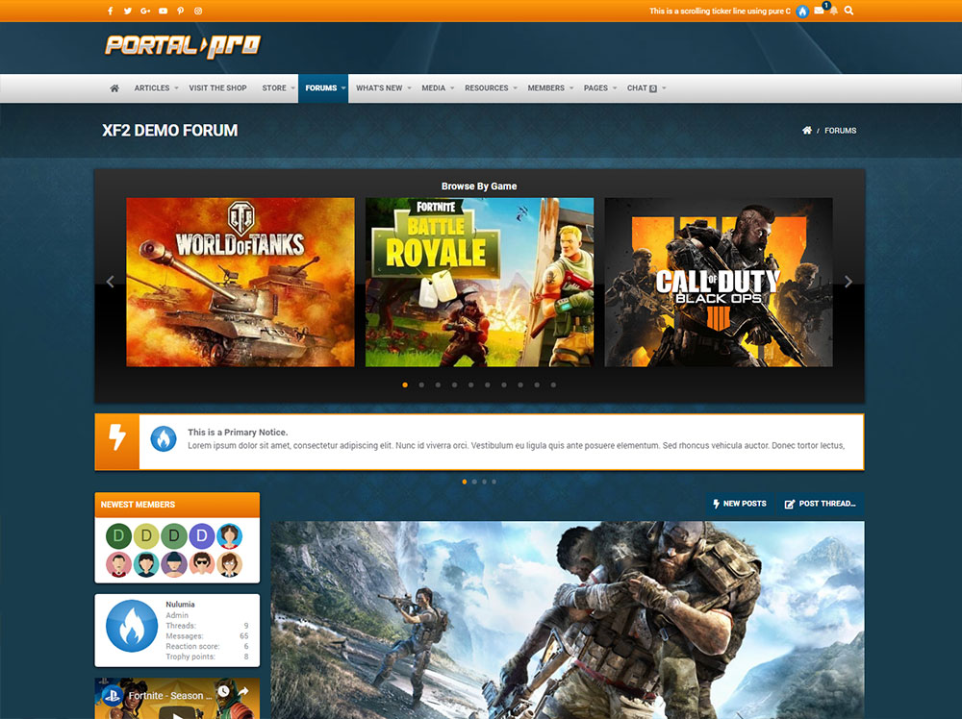This screenshot has width=962, height=719.
Task: Open the What's New menu item
Action: click(x=379, y=88)
